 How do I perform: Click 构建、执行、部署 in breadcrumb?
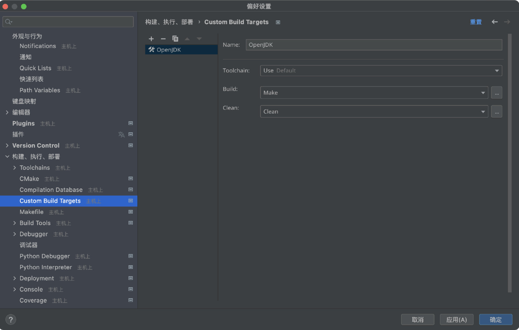(169, 22)
